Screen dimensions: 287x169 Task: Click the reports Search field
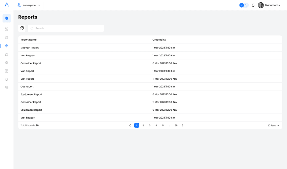(67, 28)
